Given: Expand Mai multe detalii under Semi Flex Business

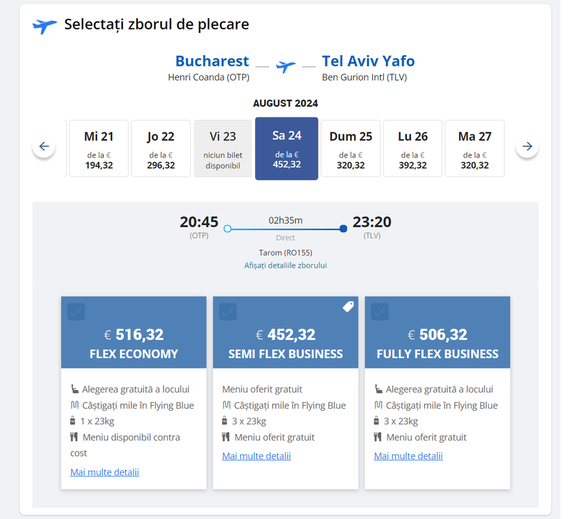Looking at the screenshot, I should pyautogui.click(x=256, y=456).
